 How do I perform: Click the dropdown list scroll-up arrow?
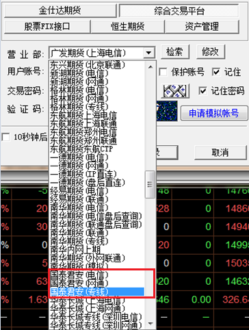pos(150,67)
